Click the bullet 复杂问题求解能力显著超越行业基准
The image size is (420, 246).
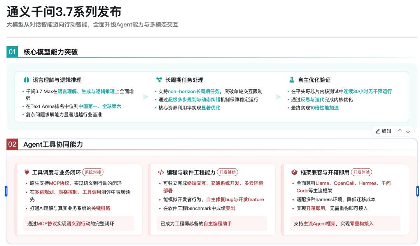pyautogui.click(x=64, y=115)
